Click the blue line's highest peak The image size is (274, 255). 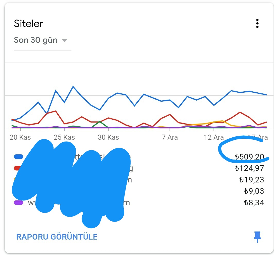click(73, 86)
